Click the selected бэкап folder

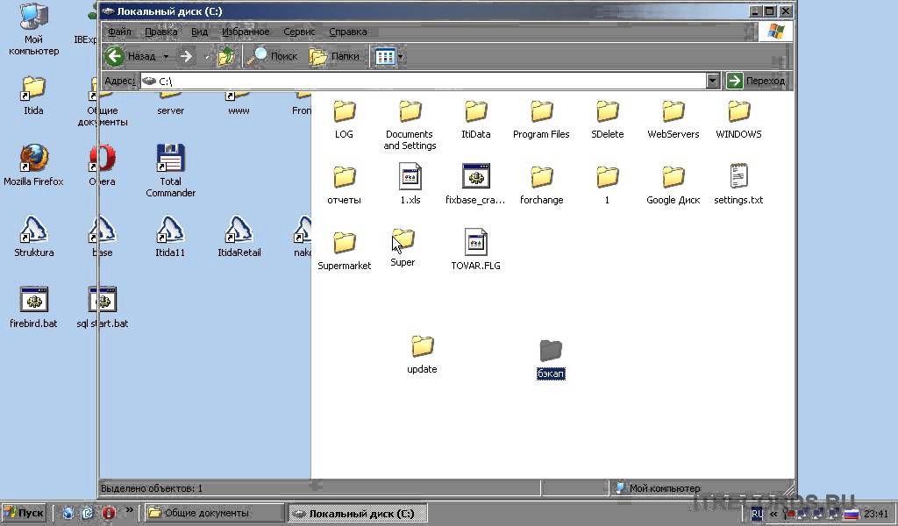pos(551,359)
